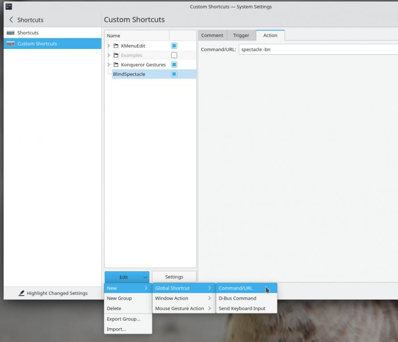Image resolution: width=398 pixels, height=342 pixels.
Task: Expand the Konqueror Gestures group
Action: point(108,65)
